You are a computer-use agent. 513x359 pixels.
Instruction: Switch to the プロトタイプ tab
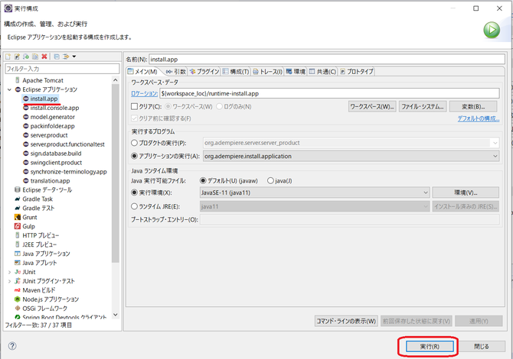[356, 72]
